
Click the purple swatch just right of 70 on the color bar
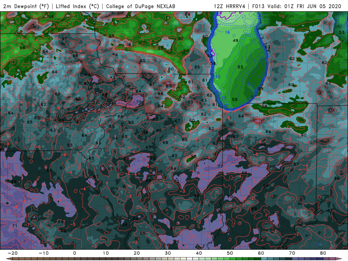295,259
